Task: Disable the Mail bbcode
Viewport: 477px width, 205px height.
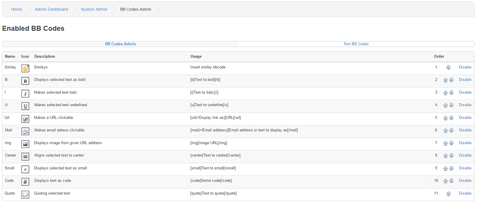Action: (465, 130)
